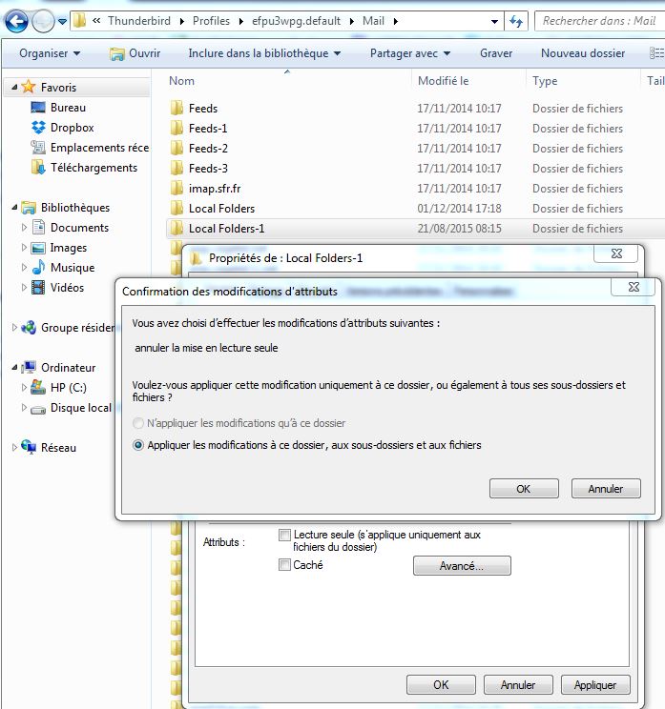This screenshot has height=709, width=665.
Task: Select the Musique library icon
Action: point(38,268)
